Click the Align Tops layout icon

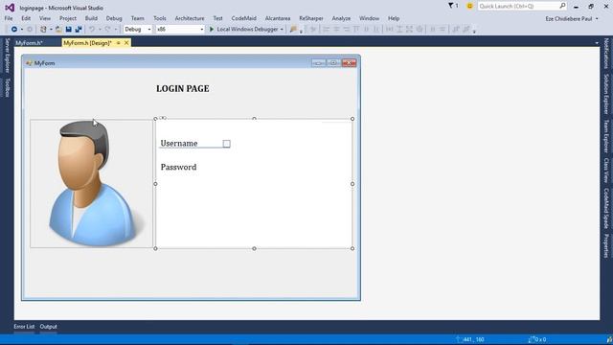point(356,30)
